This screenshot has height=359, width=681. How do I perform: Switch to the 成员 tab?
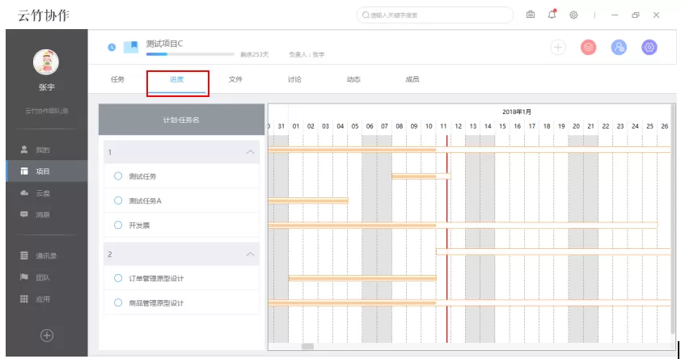[x=412, y=79]
